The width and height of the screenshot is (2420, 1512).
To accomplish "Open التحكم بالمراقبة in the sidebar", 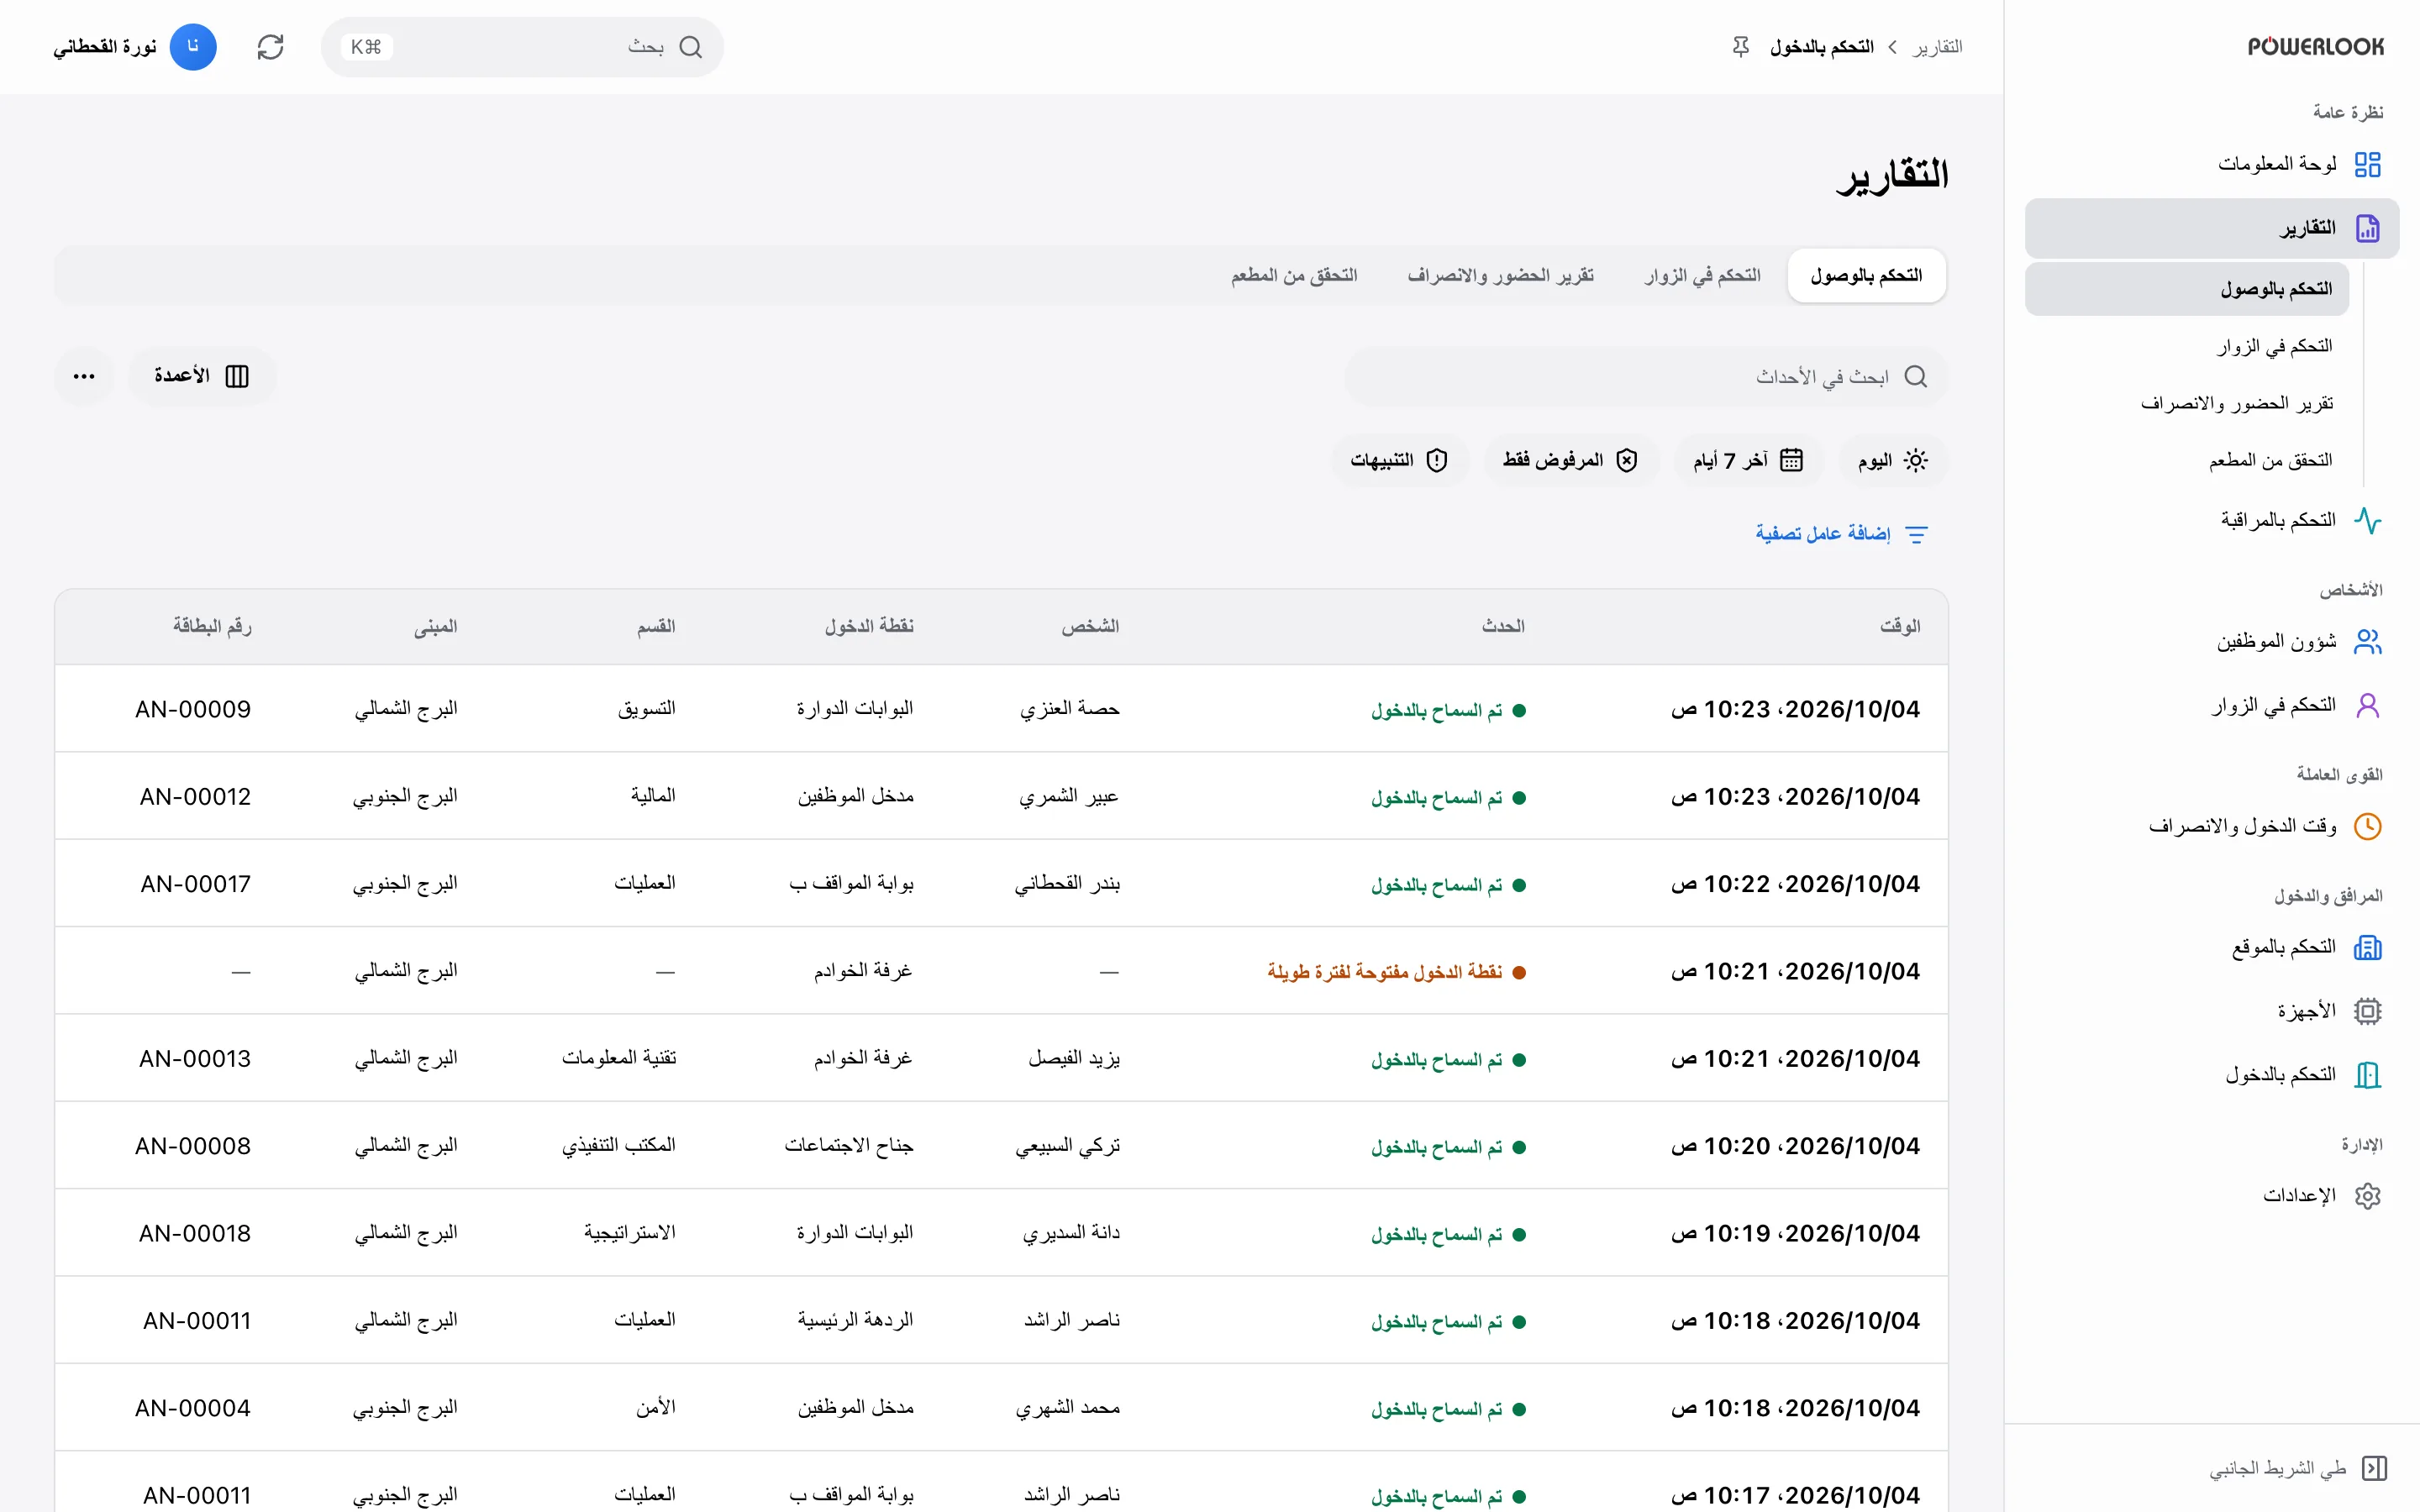I will [x=2211, y=520].
